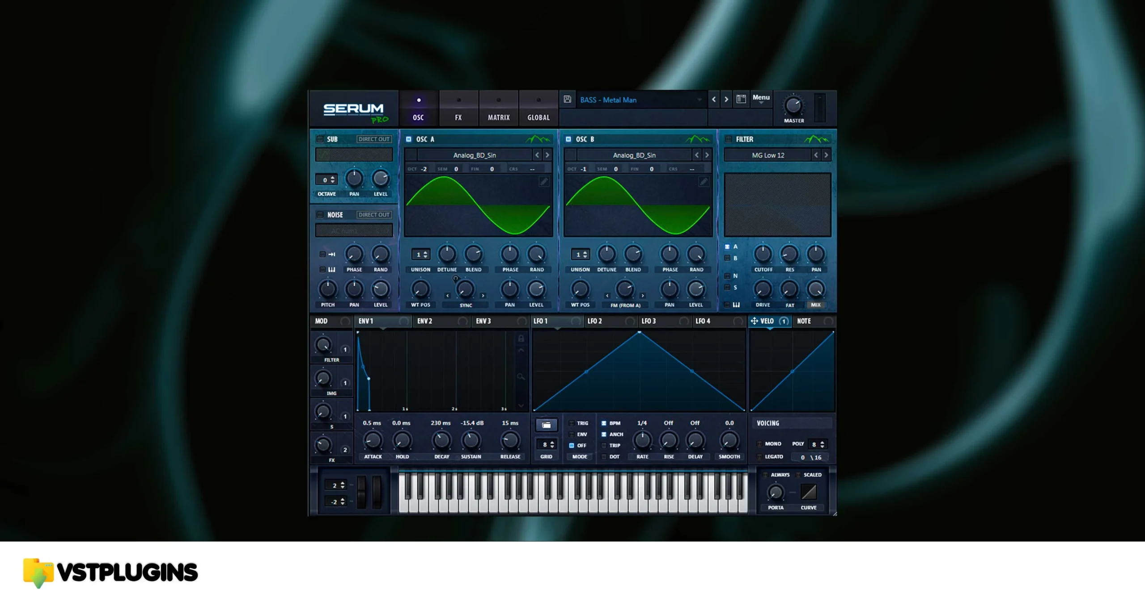Viewport: 1145px width, 606px height.
Task: Click the filter MIX label button
Action: (816, 305)
